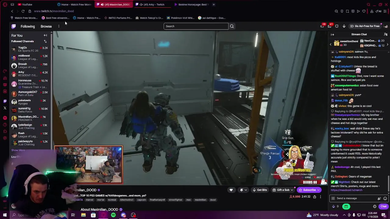Click Go Ad-Free for Free button
The width and height of the screenshot is (390, 219).
(x=365, y=26)
